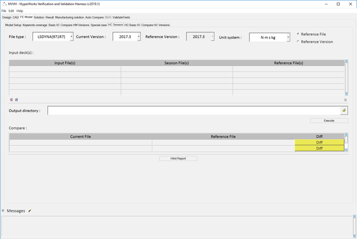
Task: Switch to the Auto Compare tab
Action: (94, 17)
